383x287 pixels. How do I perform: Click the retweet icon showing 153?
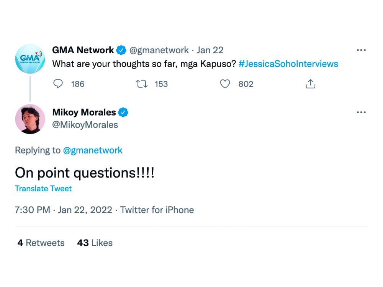point(142,84)
